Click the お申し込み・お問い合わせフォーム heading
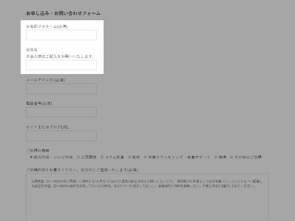Viewport: 295px width, 221px height. [63, 13]
